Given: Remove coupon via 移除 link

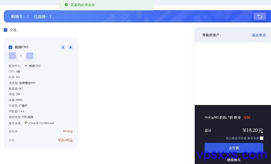Looking at the screenshot, I should tap(247, 118).
